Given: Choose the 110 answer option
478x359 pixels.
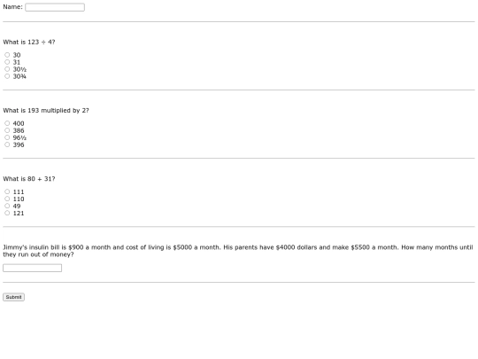Looking at the screenshot, I should (x=7, y=199).
